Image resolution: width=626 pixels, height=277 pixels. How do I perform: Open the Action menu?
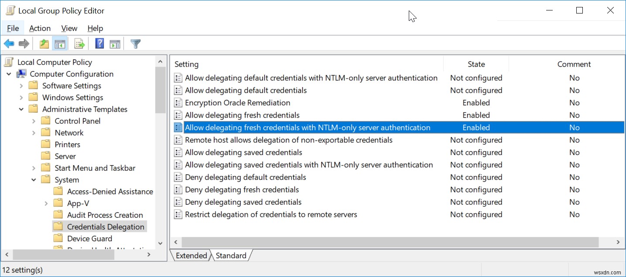(x=40, y=28)
